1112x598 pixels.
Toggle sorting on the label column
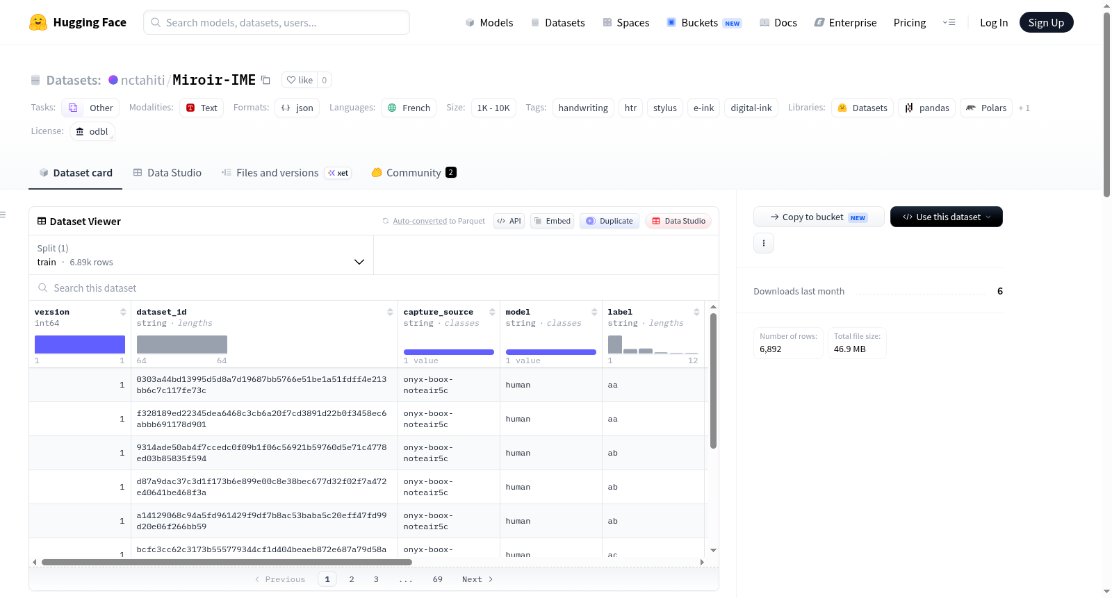[x=696, y=312]
